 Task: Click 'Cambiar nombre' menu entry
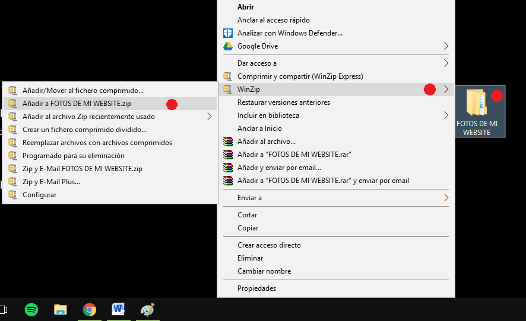click(264, 271)
